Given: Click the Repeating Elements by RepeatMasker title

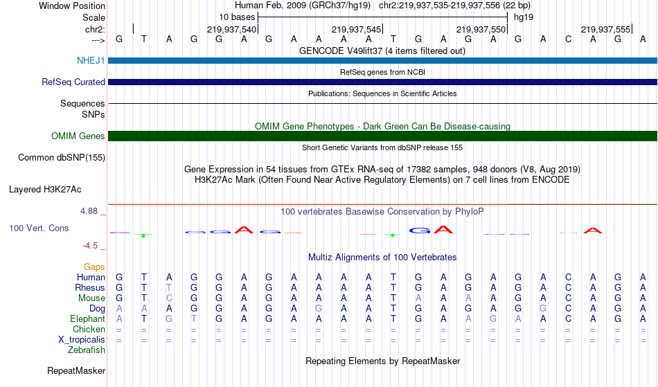Looking at the screenshot, I should [383, 361].
